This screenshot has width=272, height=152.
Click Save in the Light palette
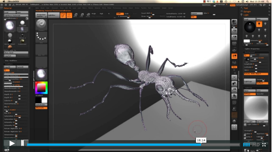[262, 19]
